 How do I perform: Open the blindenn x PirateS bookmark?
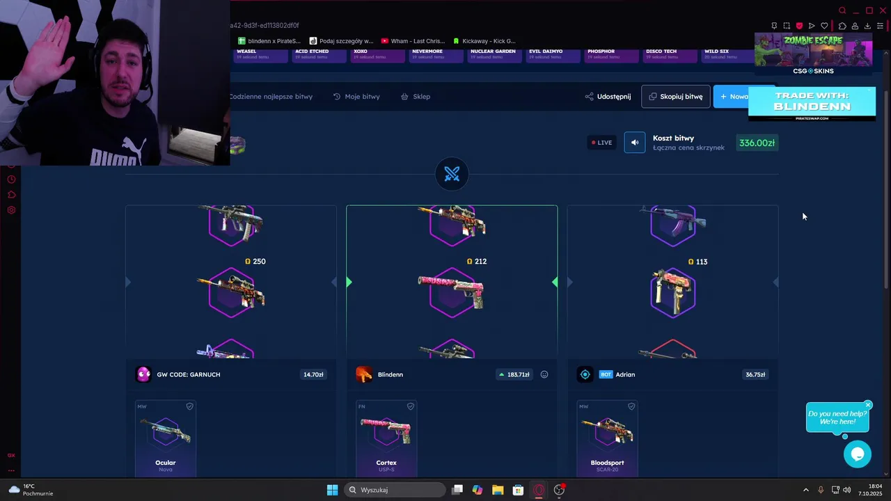(x=269, y=41)
